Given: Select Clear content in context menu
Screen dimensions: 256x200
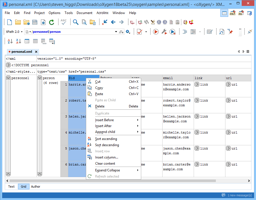Looking at the screenshot, I should point(105,164).
